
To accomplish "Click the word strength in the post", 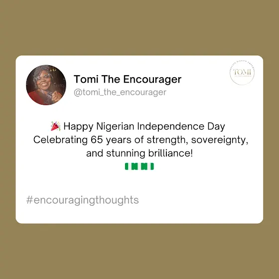I will coord(167,140).
